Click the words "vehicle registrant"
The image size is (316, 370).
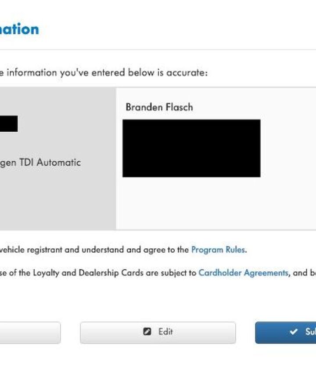(24, 250)
